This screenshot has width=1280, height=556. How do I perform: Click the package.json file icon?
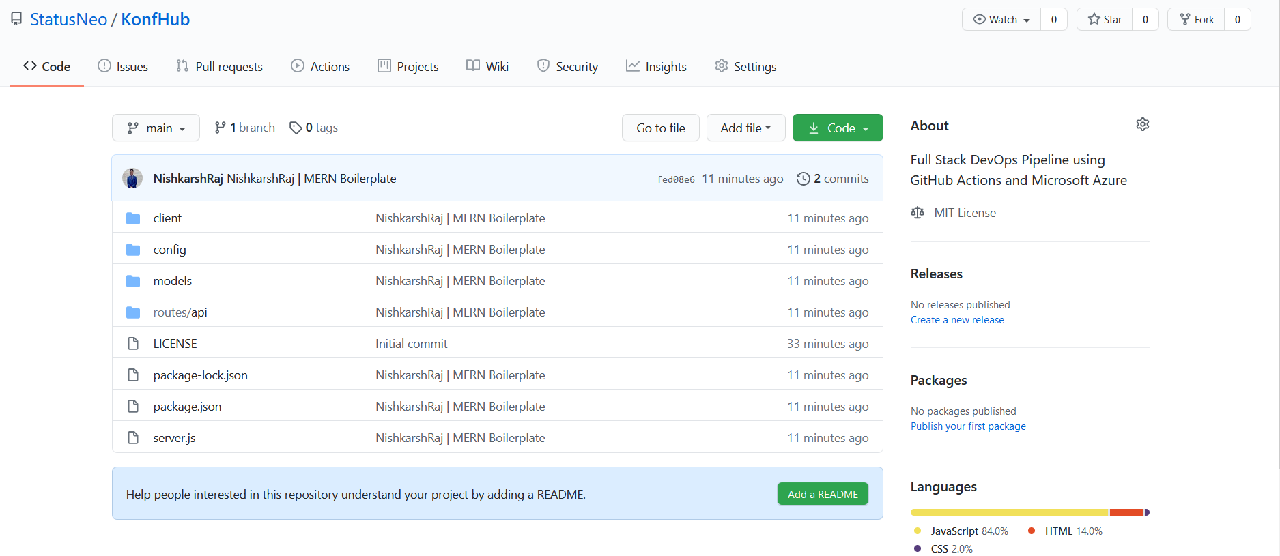[133, 407]
